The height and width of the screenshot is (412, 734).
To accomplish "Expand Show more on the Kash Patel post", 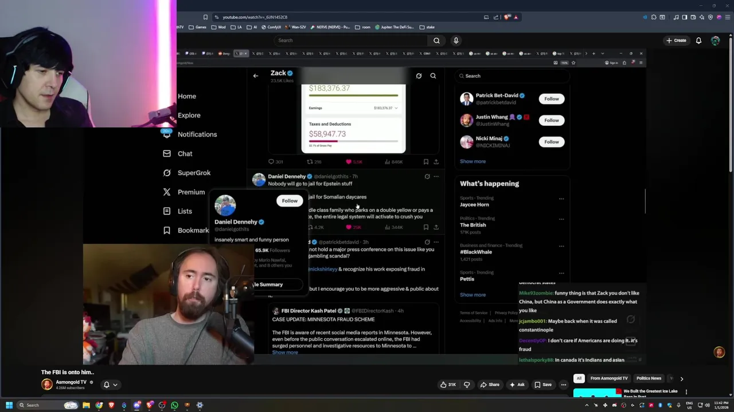I will [285, 352].
